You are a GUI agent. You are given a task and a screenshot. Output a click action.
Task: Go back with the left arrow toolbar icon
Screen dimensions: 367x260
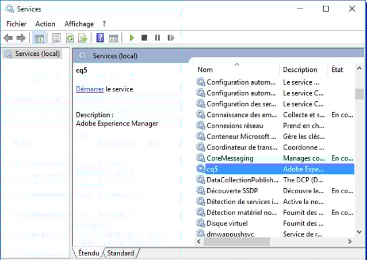coord(8,38)
